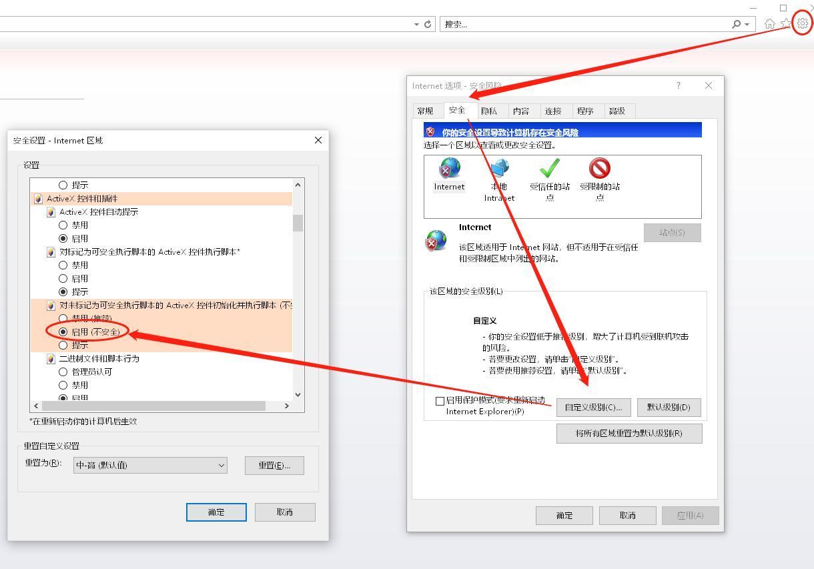Close the 安全设置 - Internet 区域 dialog
The height and width of the screenshot is (569, 814).
(x=318, y=140)
